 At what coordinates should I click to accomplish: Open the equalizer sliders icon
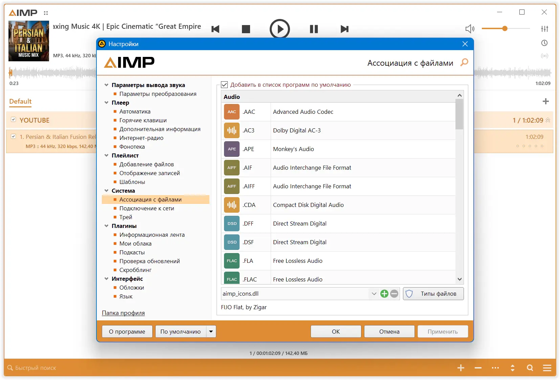point(544,29)
